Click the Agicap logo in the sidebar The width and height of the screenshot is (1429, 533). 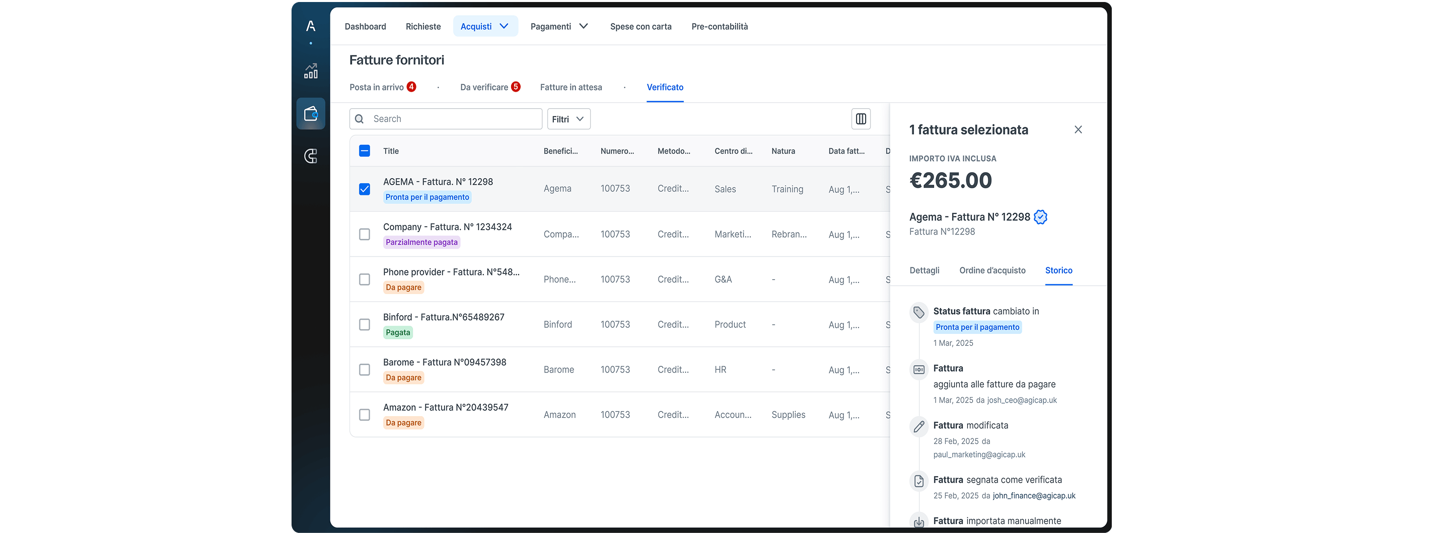pos(311,26)
